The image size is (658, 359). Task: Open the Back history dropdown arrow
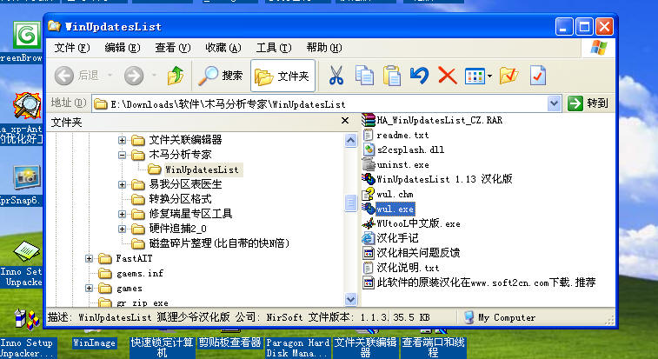point(110,76)
